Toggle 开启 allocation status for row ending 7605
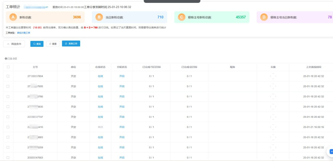The width and height of the screenshot is (333, 161). [122, 86]
